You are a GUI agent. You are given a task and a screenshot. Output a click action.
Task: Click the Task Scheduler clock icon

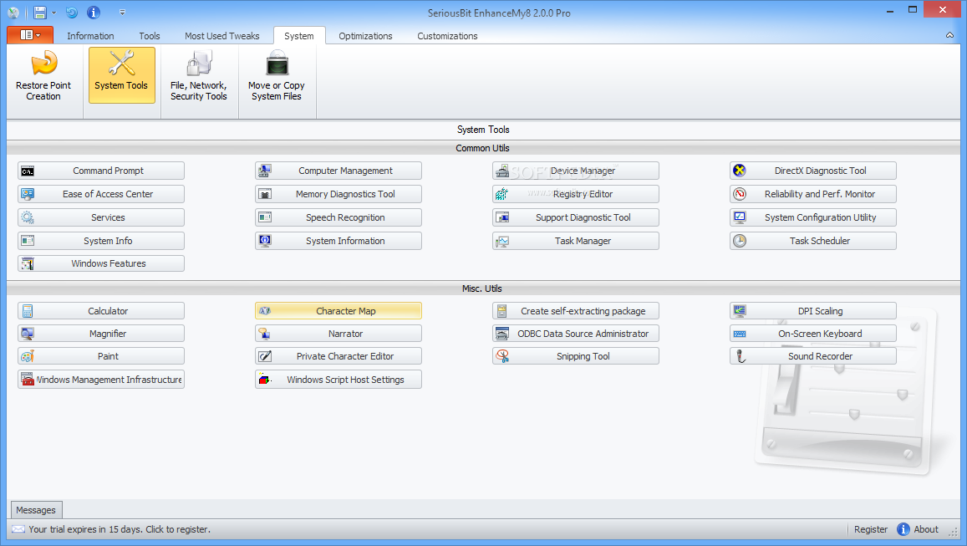point(740,241)
